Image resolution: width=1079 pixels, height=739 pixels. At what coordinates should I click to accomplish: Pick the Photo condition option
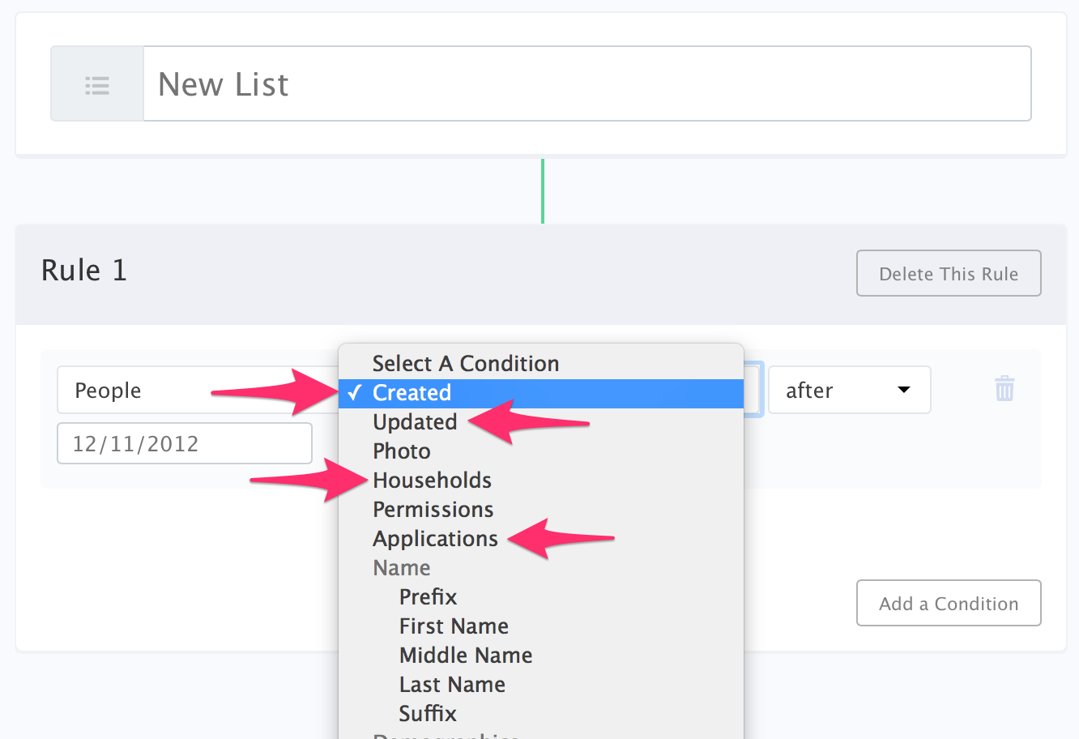point(402,451)
